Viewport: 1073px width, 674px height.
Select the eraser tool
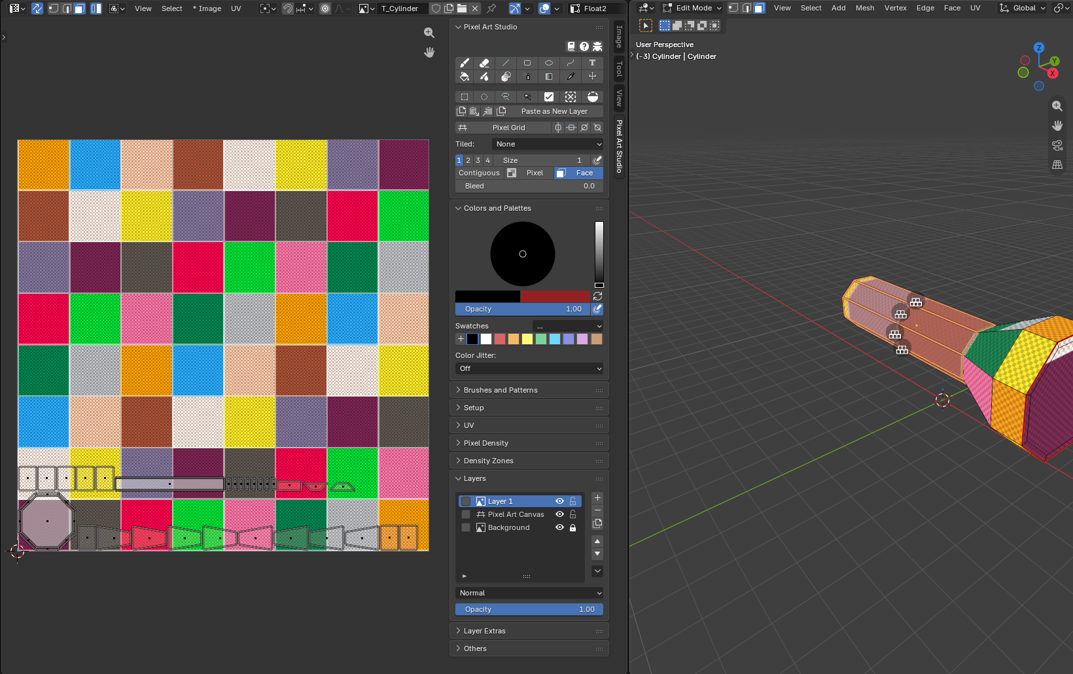(484, 63)
